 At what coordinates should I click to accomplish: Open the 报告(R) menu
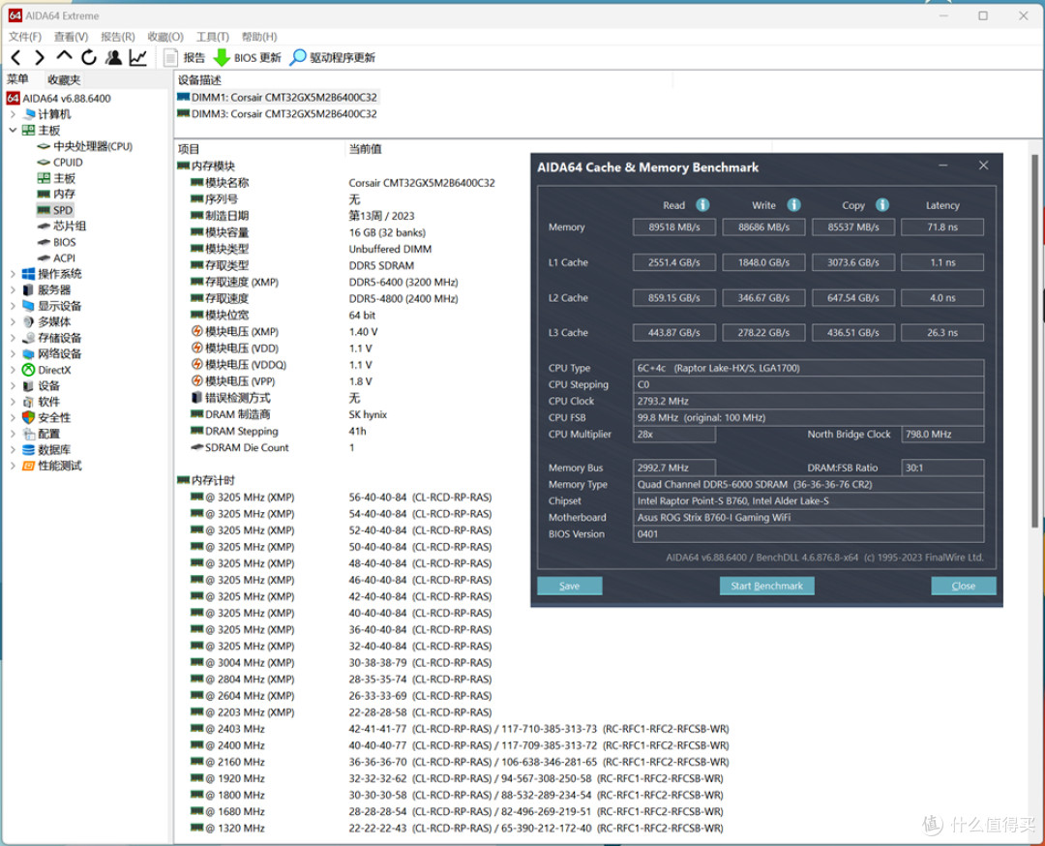(117, 37)
